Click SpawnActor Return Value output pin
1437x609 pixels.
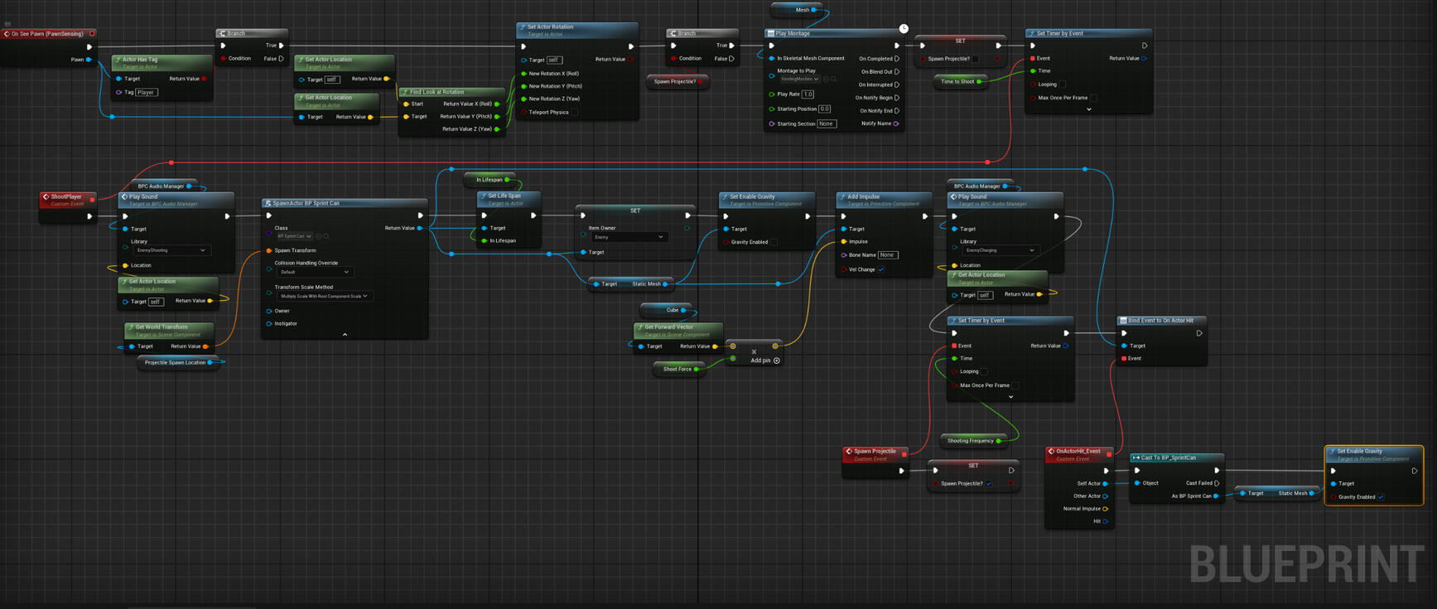(x=420, y=228)
